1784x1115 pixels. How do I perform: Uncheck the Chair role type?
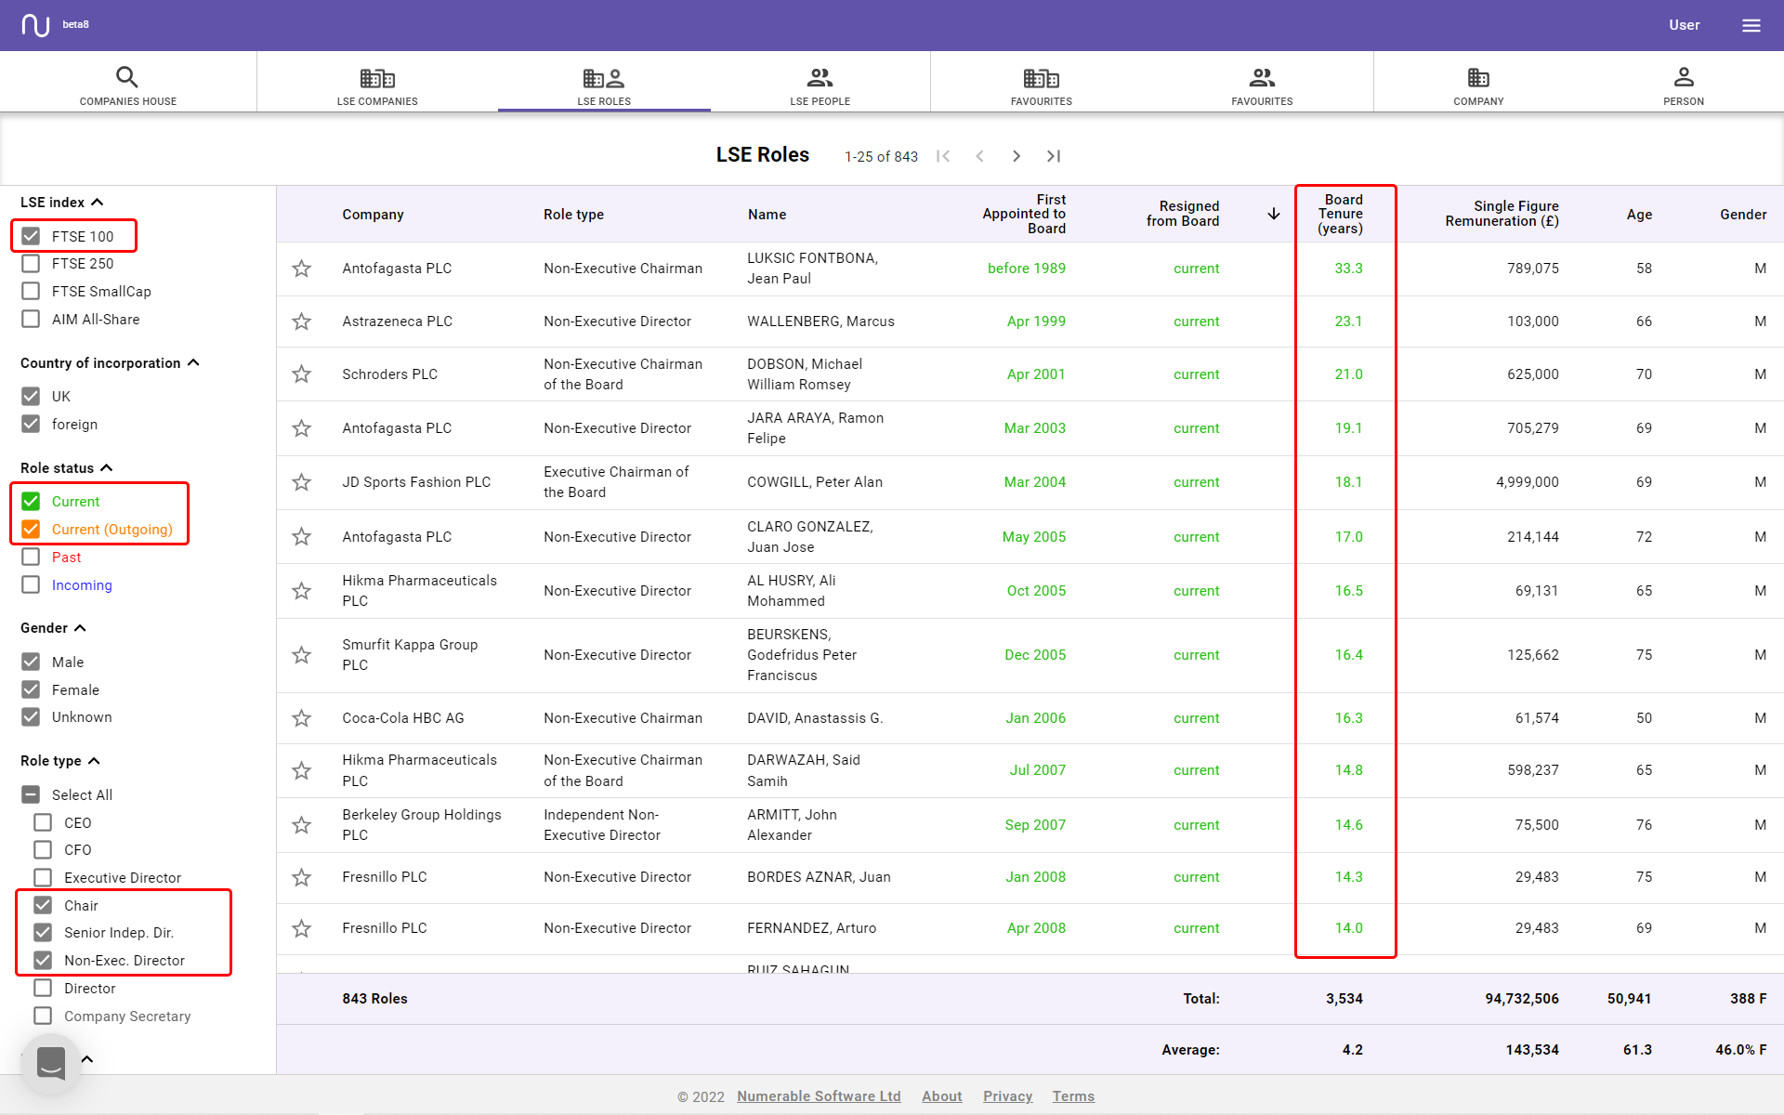pyautogui.click(x=43, y=906)
